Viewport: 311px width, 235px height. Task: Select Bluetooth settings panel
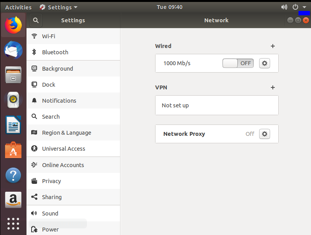click(73, 52)
